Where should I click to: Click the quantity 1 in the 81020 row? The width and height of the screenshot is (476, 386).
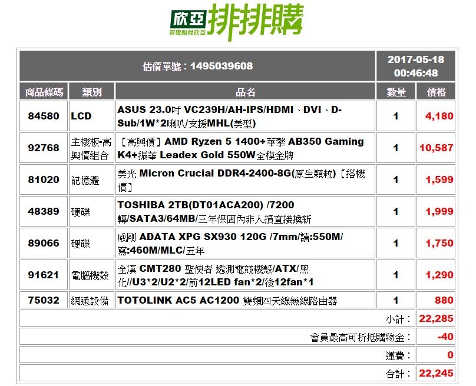[x=395, y=180]
